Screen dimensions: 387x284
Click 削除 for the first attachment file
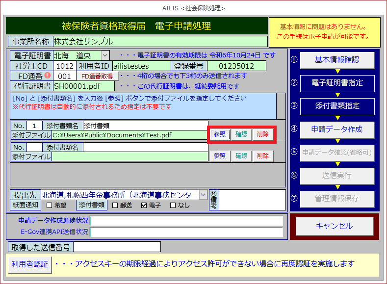[263, 134]
